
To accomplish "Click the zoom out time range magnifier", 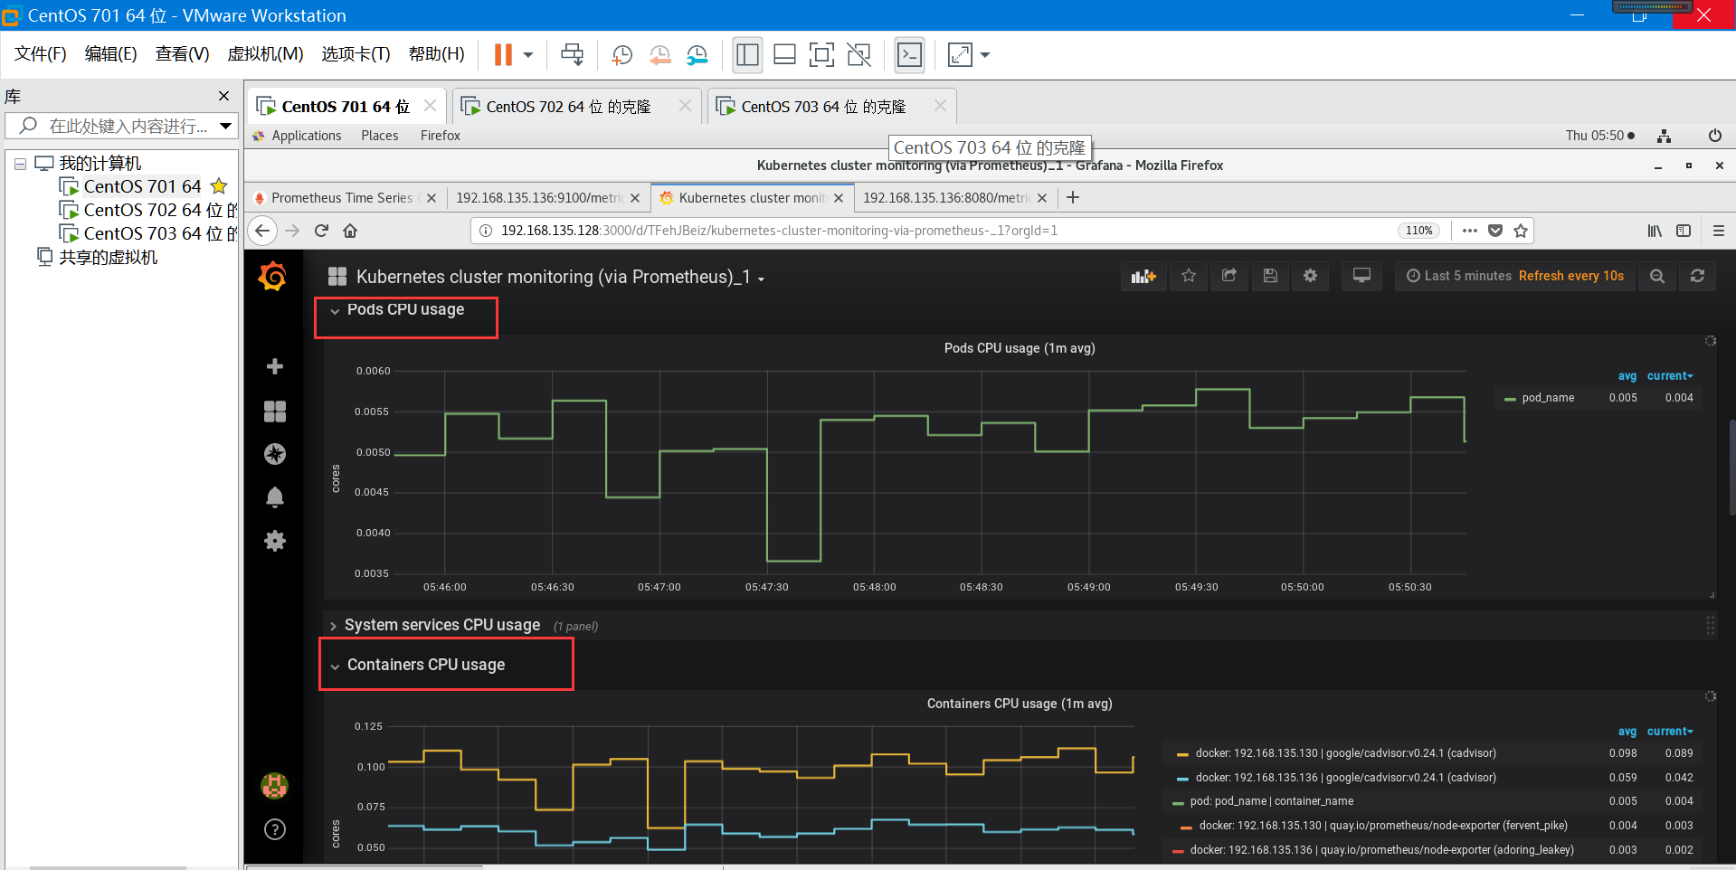I will coord(1656,276).
